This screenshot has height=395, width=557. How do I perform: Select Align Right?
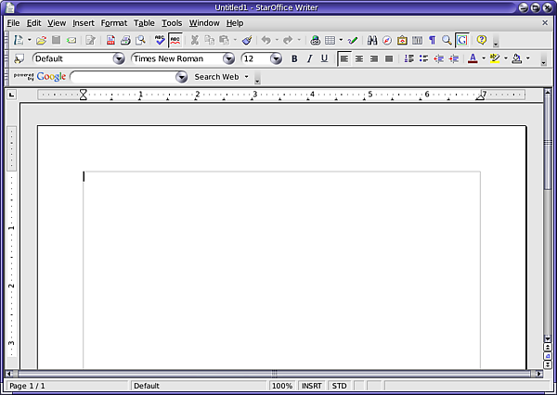point(374,59)
